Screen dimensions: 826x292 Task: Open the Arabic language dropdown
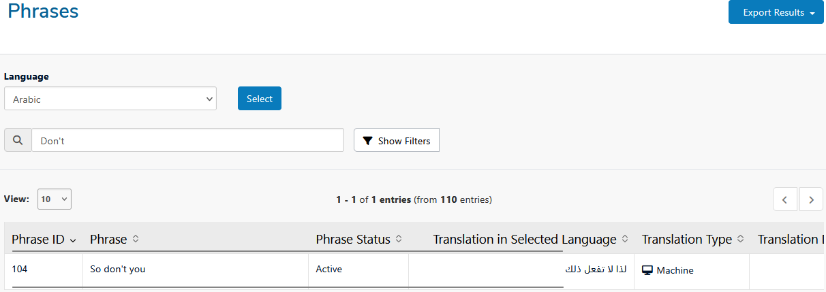tap(110, 99)
